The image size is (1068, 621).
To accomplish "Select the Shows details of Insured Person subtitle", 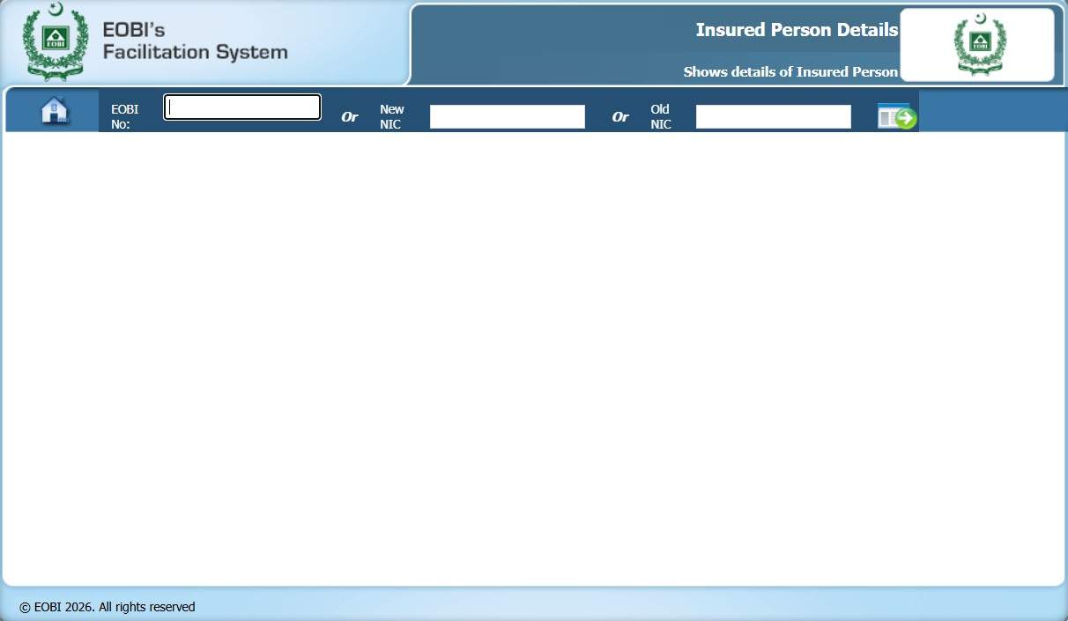I will click(790, 71).
